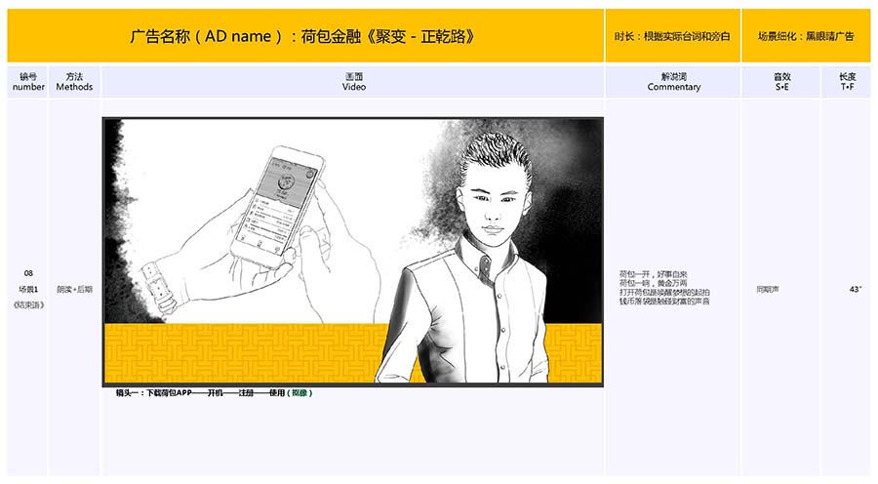Click the 长度 T+F column header
Viewport: 878px width, 484px height.
click(x=846, y=81)
